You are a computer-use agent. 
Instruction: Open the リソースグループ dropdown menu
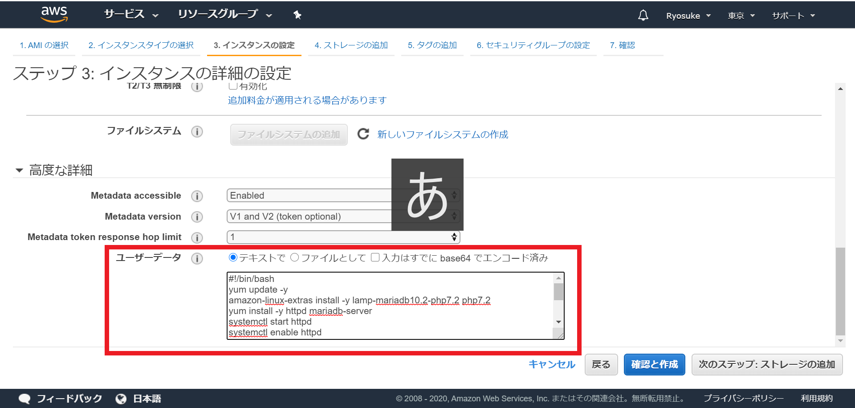click(x=225, y=15)
